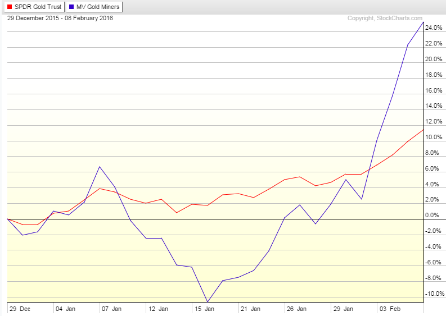Screen dimensions: 446x316
Task: Click the blue line's lowest point near 15 Jan
Action: coord(208,302)
